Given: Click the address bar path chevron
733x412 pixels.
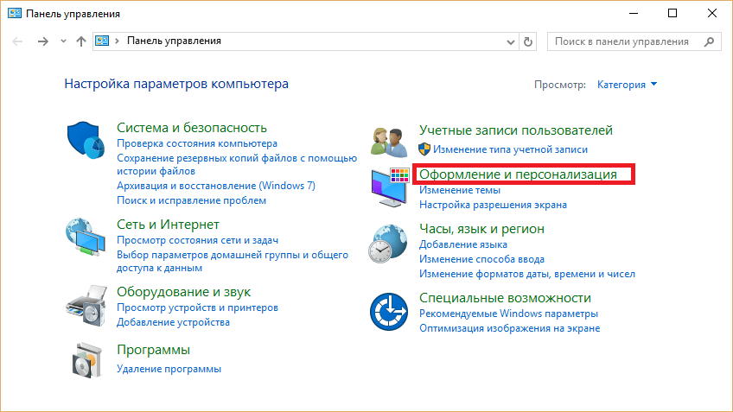Looking at the screenshot, I should [117, 41].
